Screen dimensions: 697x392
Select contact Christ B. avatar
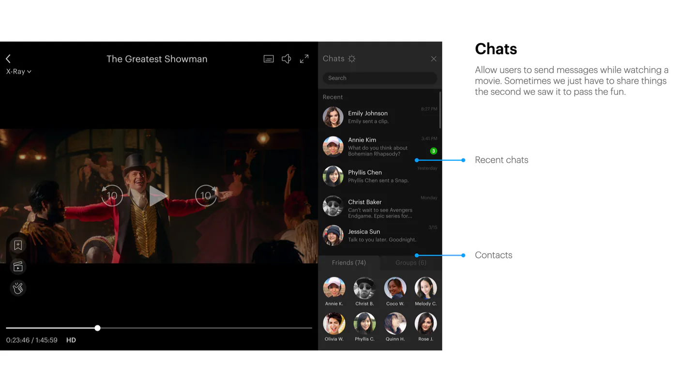coord(364,288)
